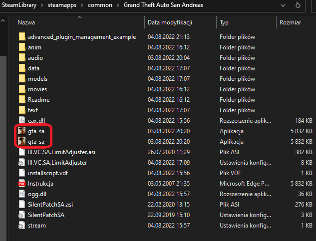Select the ogg.dll file icon
This screenshot has height=241, width=316.
pos(21,194)
